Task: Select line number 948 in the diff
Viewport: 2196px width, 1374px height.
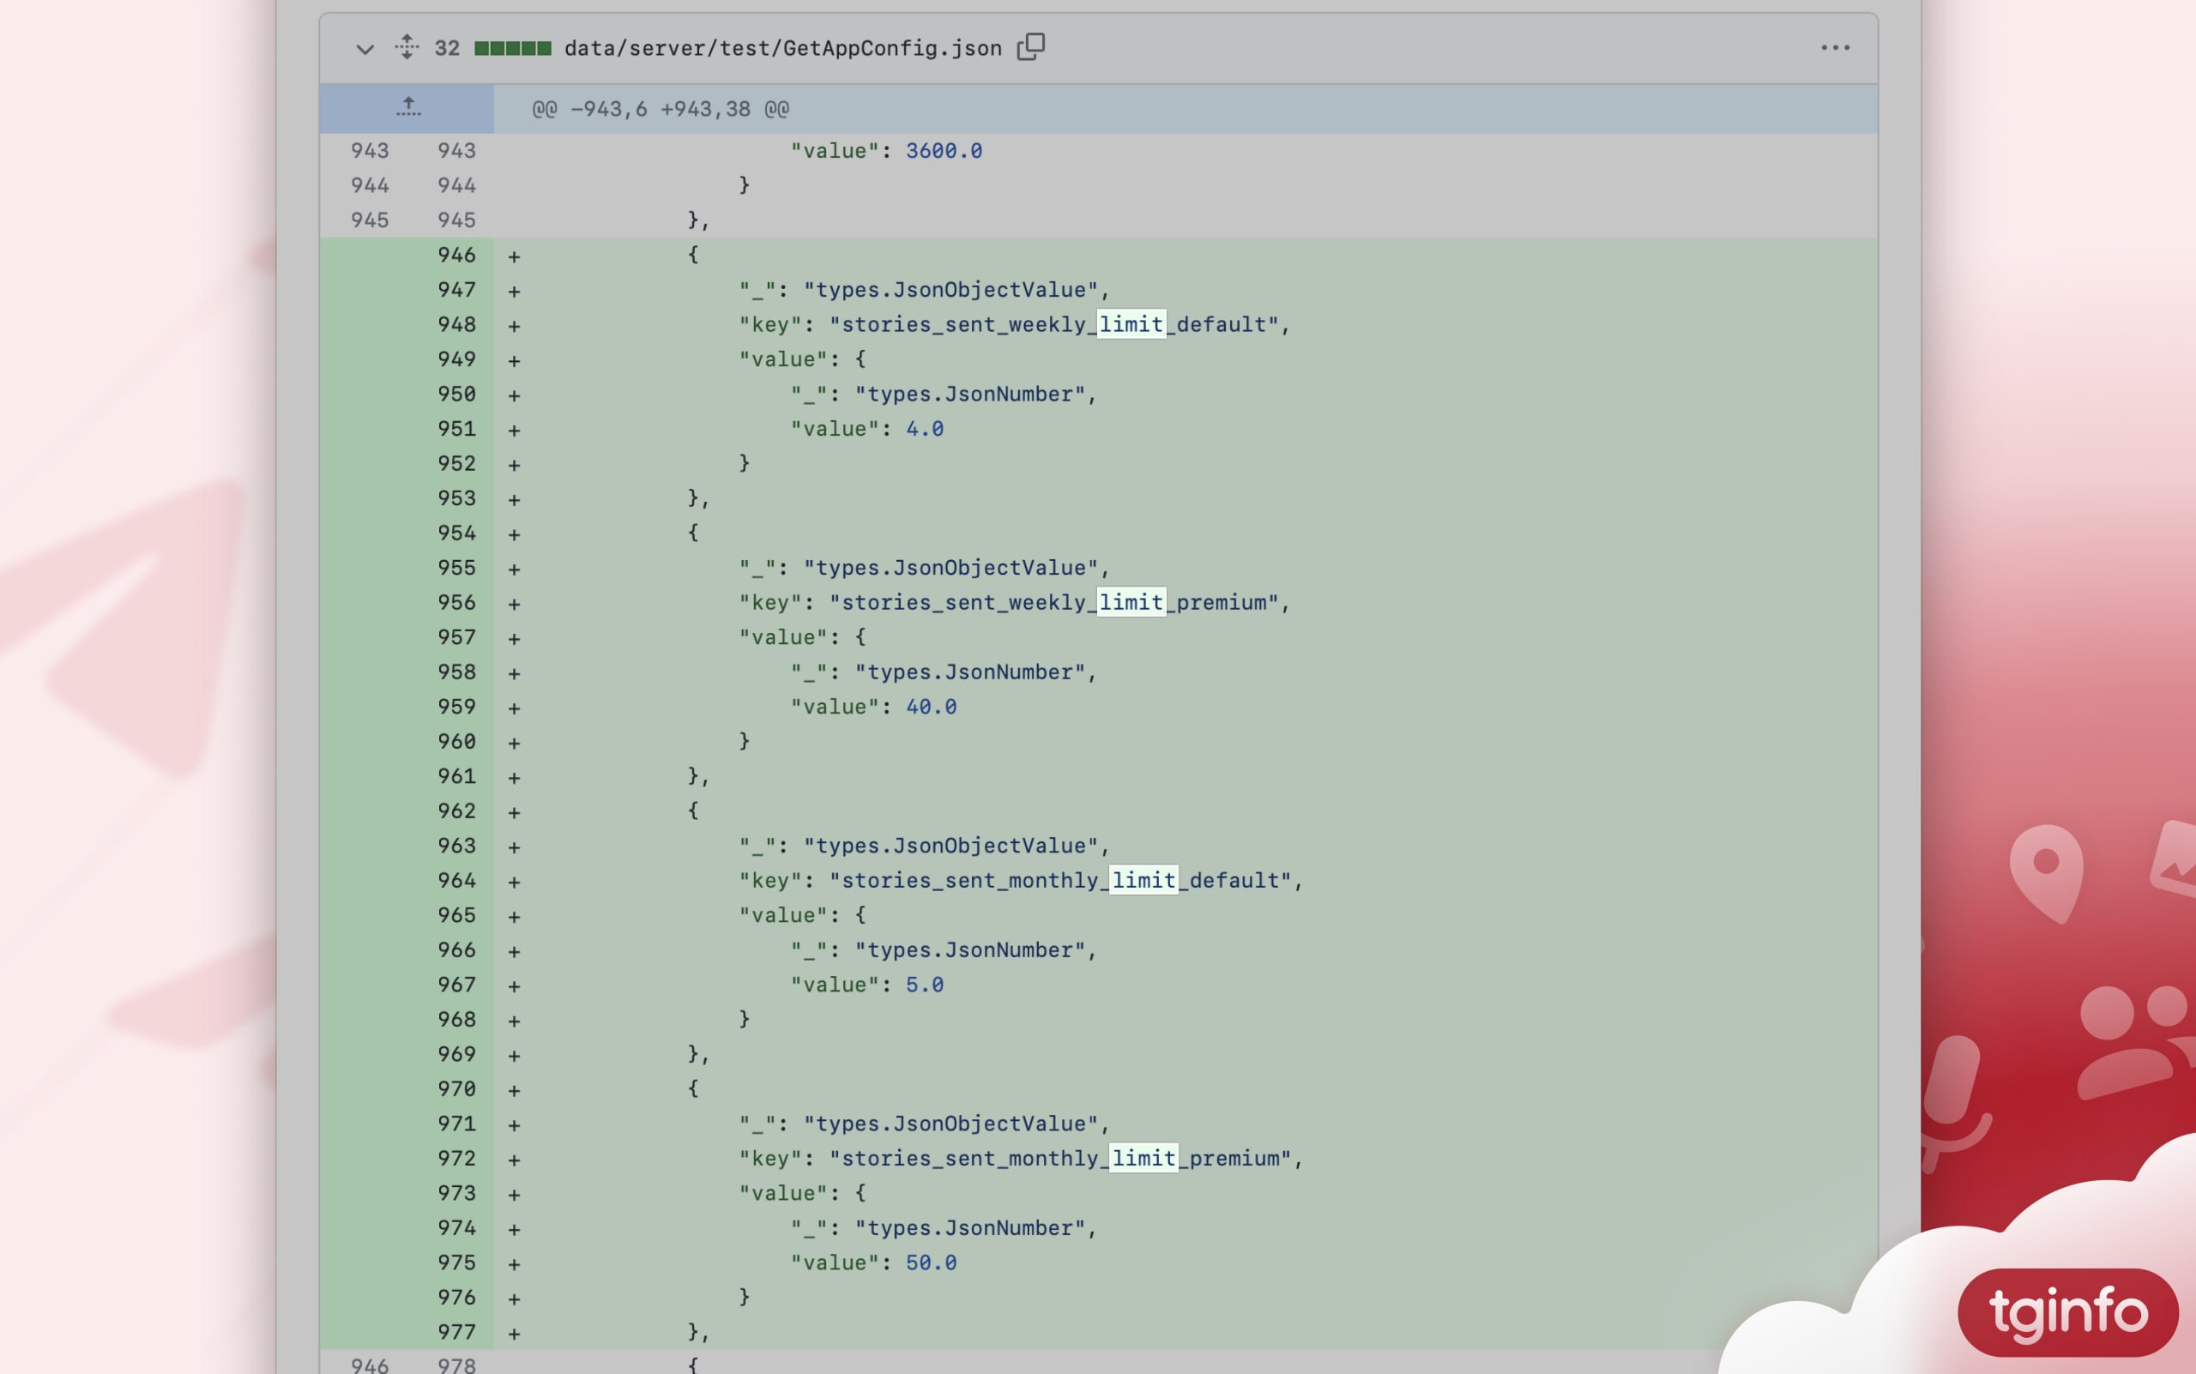Action: 456,324
